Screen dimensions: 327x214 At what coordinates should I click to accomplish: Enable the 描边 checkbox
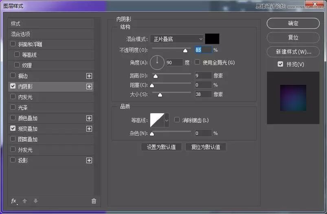tap(13, 76)
